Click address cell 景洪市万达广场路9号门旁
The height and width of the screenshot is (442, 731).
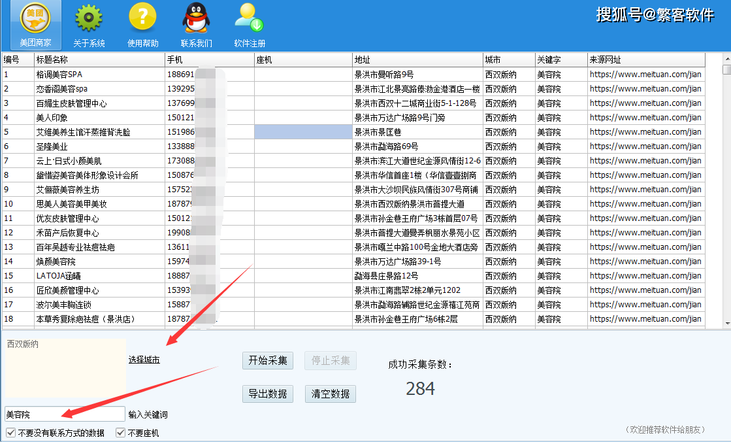pos(417,118)
